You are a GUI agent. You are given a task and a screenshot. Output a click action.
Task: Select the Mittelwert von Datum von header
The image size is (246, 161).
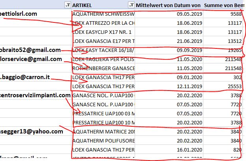click(x=168, y=6)
